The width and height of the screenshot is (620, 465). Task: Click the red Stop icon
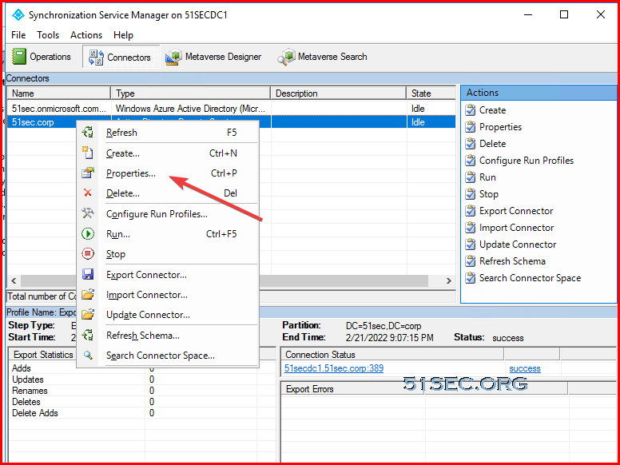[88, 254]
